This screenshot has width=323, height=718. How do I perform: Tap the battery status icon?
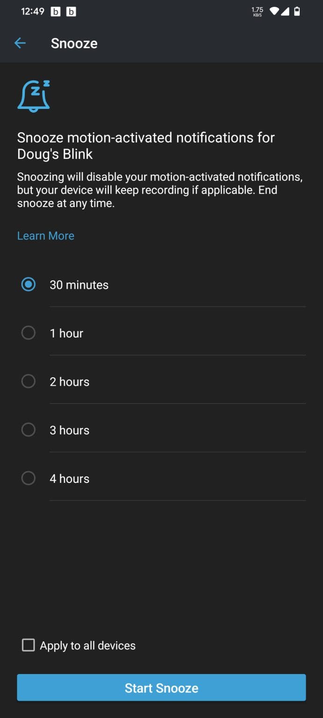pos(297,12)
